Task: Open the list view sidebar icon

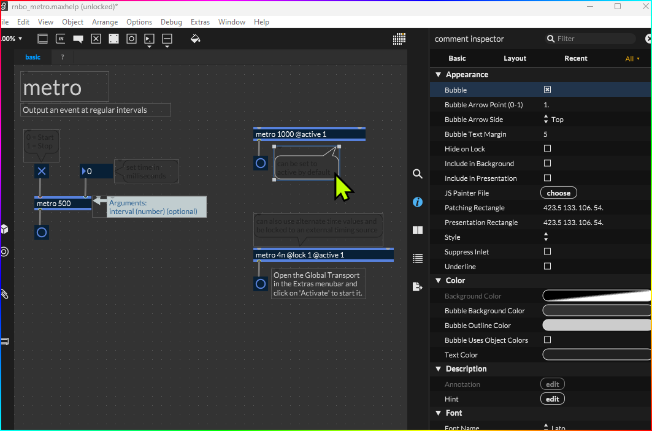Action: click(418, 259)
